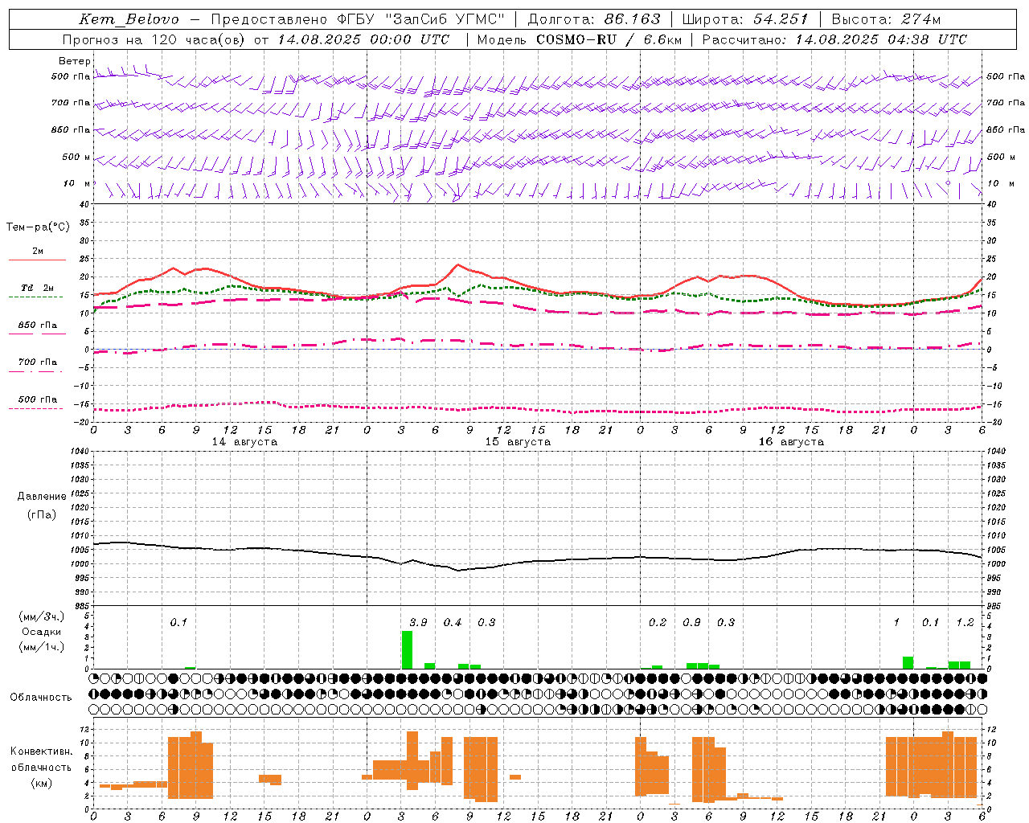The height and width of the screenshot is (823, 1029).
Task: Click the model label COSMO-RU / 6.6км
Action: click(x=609, y=39)
